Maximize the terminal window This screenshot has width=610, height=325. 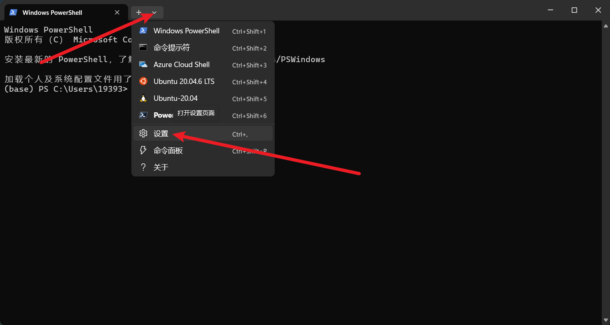tap(574, 10)
